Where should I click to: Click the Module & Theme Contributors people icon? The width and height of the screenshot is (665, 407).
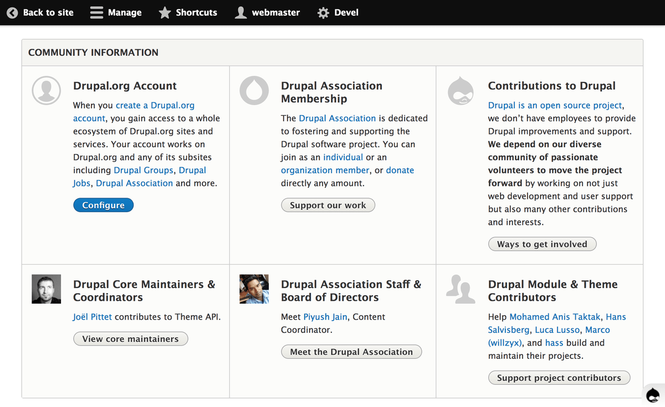click(461, 289)
